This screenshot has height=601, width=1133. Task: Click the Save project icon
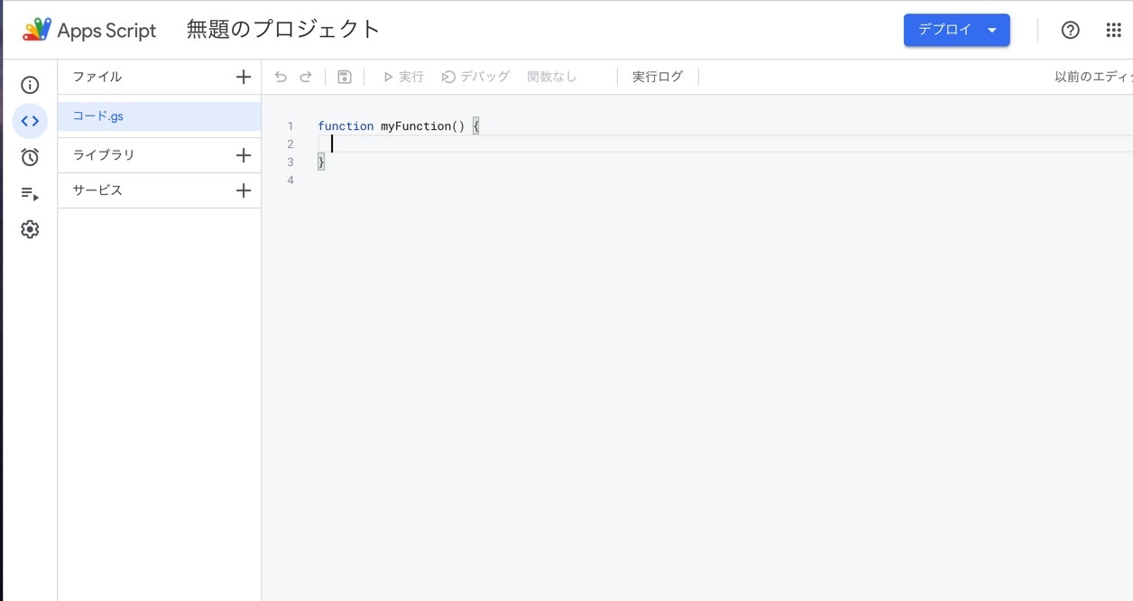pos(344,77)
